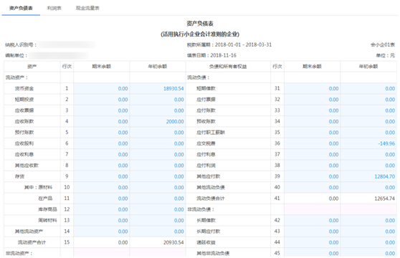Click 预收账款 期末余额 field
Viewport: 400px width, 258px height.
(313, 121)
